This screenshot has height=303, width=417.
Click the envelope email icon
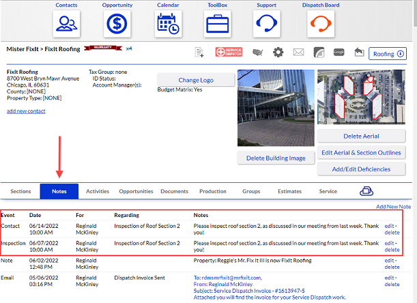298,52
